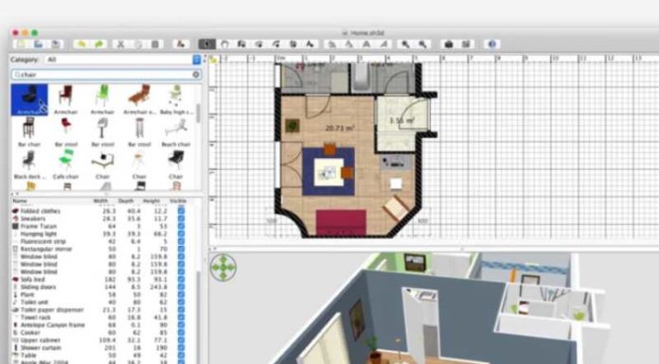
Task: Click the red sofa bed in plan
Action: [341, 222]
